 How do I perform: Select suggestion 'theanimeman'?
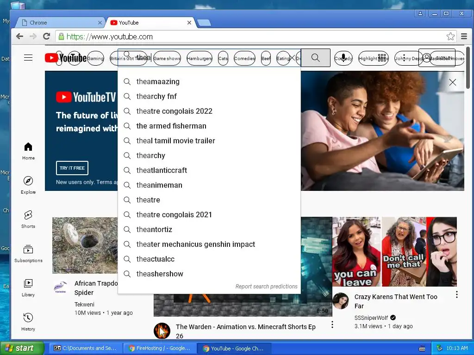click(209, 185)
